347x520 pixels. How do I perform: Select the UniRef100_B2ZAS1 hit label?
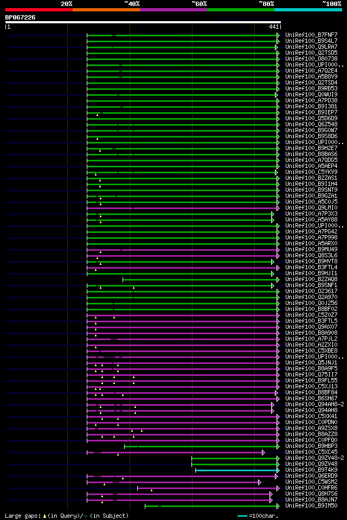pyautogui.click(x=311, y=178)
